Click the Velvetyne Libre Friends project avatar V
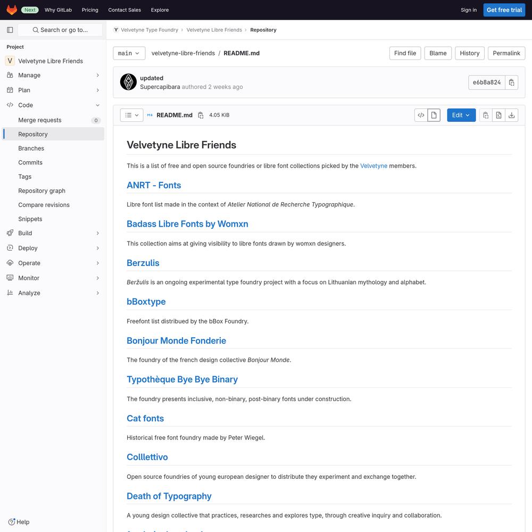Image resolution: width=532 pixels, height=532 pixels. (x=10, y=61)
